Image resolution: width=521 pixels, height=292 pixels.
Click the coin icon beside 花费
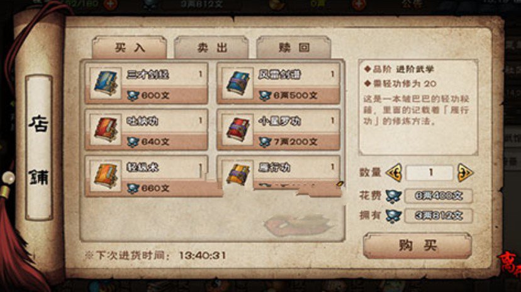[393, 196]
